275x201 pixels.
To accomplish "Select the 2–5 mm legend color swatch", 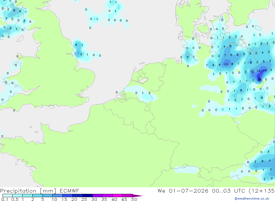I will coord(37,196).
